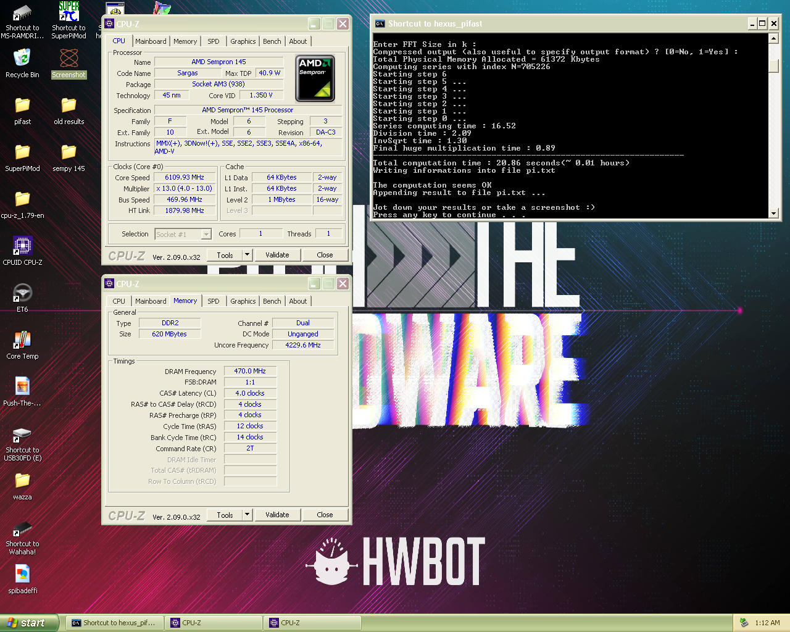
Task: Open the Recycle Bin
Action: pos(22,58)
